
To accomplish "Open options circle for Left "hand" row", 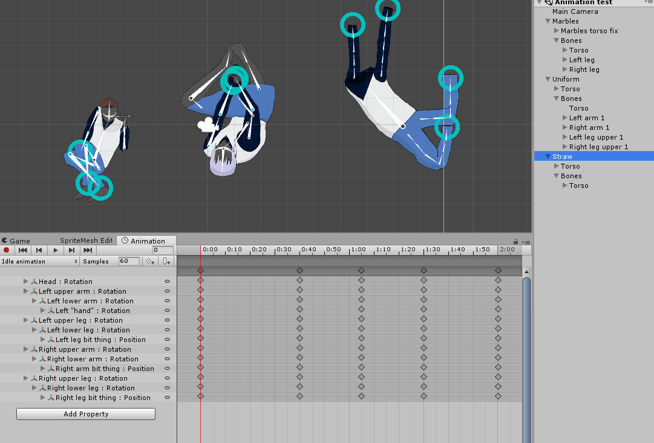I will 167,311.
